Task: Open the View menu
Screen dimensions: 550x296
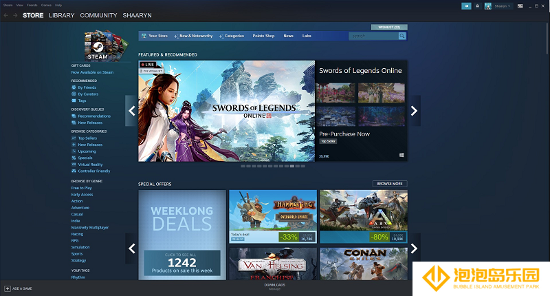Action: [x=20, y=6]
